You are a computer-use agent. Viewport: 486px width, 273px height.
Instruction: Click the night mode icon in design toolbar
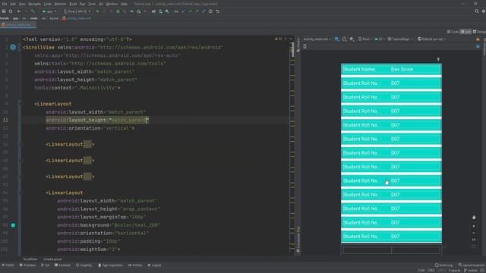coord(352,39)
